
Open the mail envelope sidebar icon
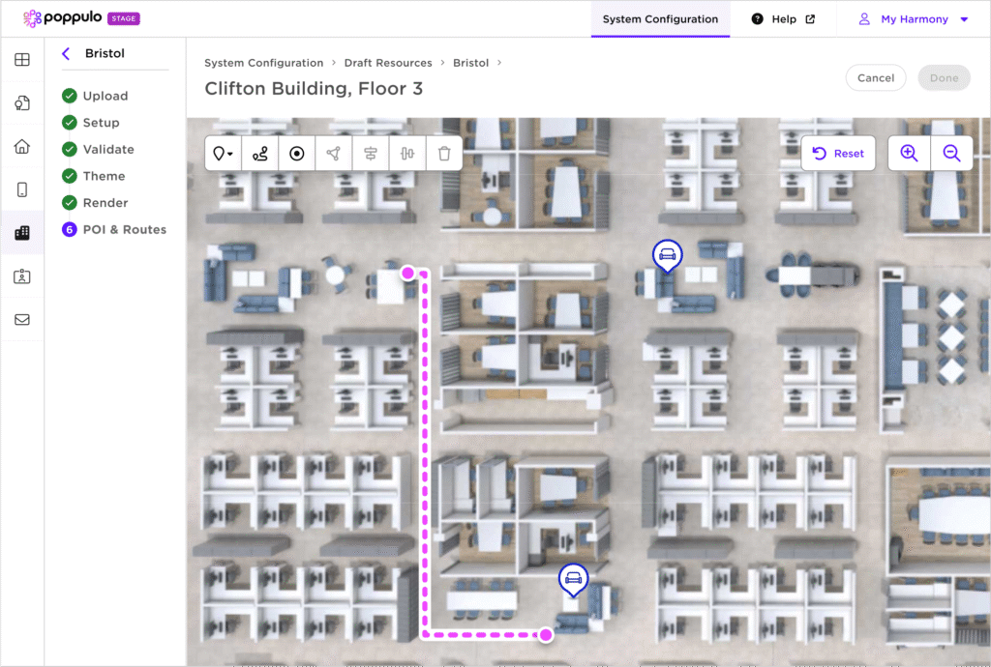point(22,320)
